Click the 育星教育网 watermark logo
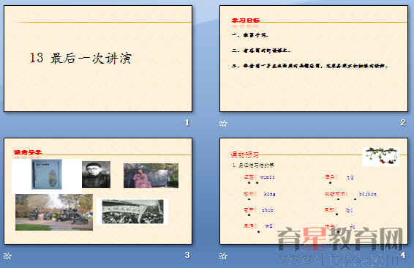Screen dimensions: 414x268 click(x=340, y=245)
